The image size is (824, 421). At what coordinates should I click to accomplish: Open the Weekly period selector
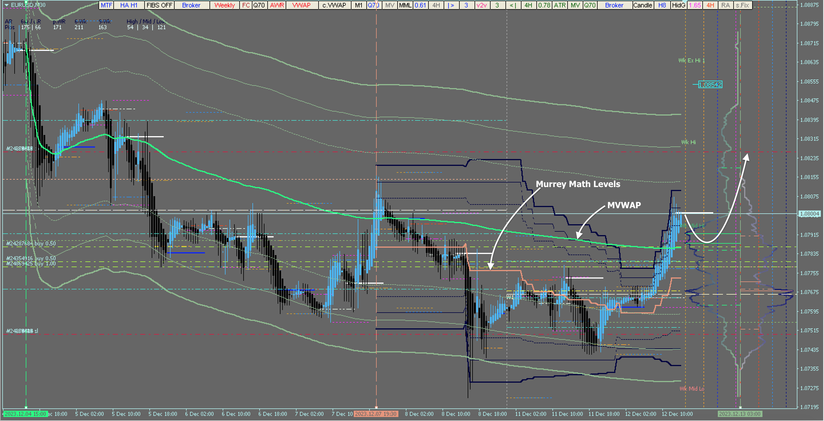[224, 5]
